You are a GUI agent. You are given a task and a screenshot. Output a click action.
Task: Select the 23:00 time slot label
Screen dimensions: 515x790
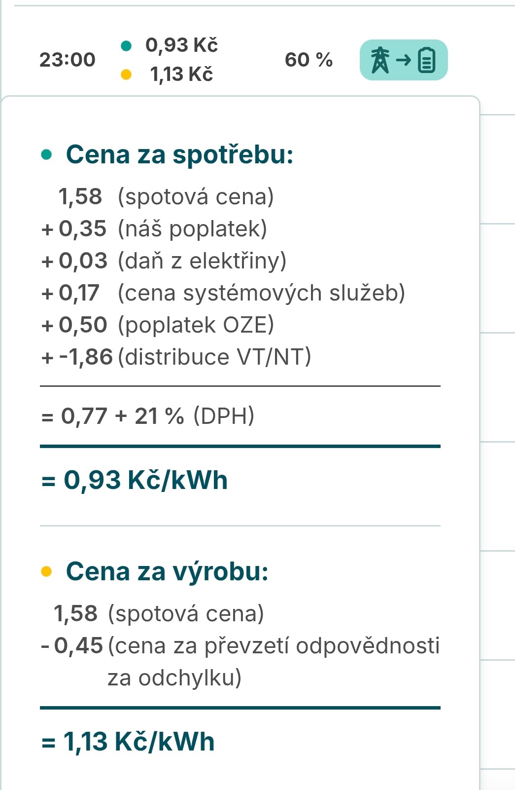67,60
